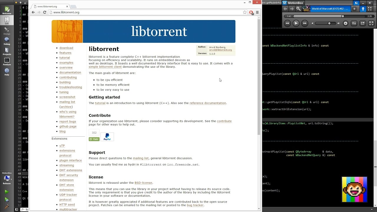Open MotionBox Release kit selector
This screenshot has width=377, height=212.
[x=7, y=179]
